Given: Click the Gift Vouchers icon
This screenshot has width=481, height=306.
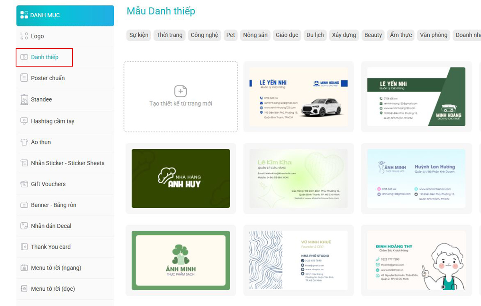Looking at the screenshot, I should point(24,184).
